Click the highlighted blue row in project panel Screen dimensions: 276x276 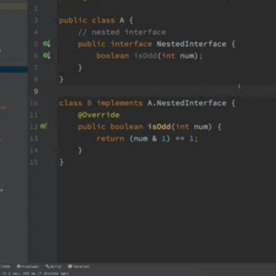click(14, 69)
